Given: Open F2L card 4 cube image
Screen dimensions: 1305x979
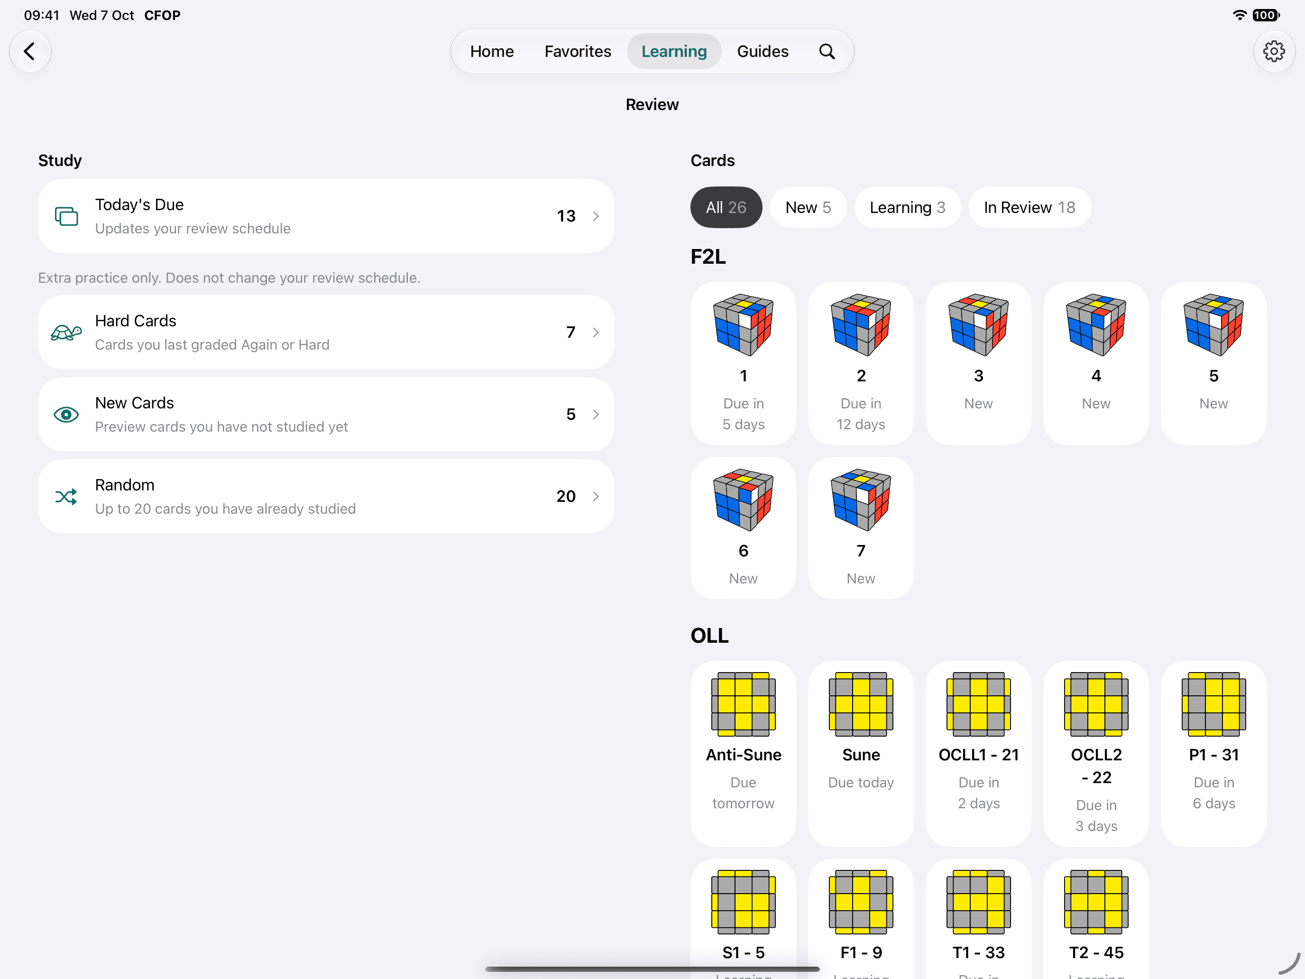Looking at the screenshot, I should pyautogui.click(x=1095, y=324).
